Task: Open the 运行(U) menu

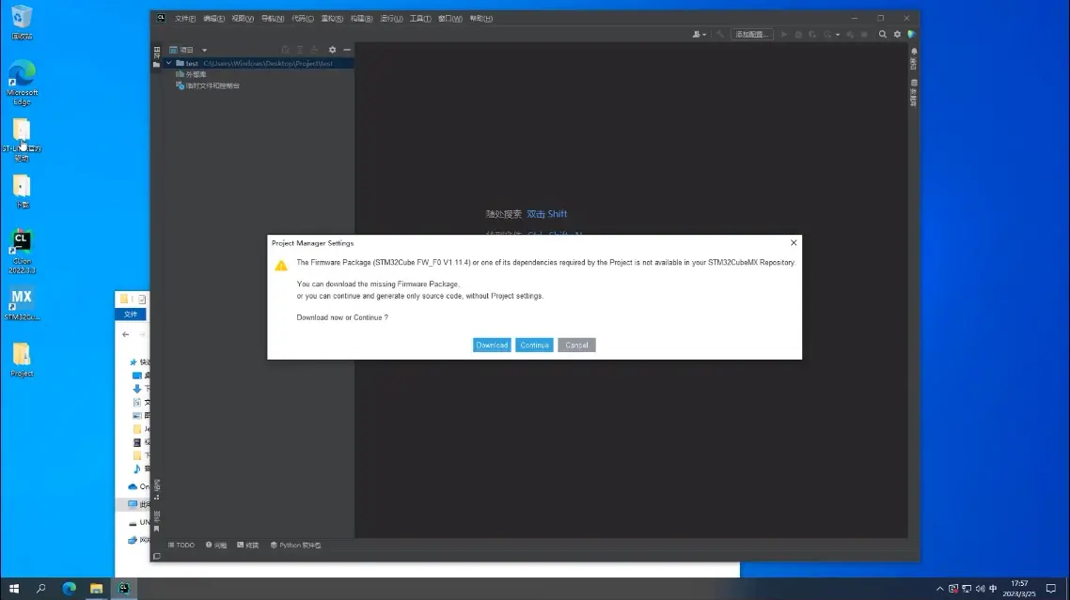Action: (x=391, y=19)
